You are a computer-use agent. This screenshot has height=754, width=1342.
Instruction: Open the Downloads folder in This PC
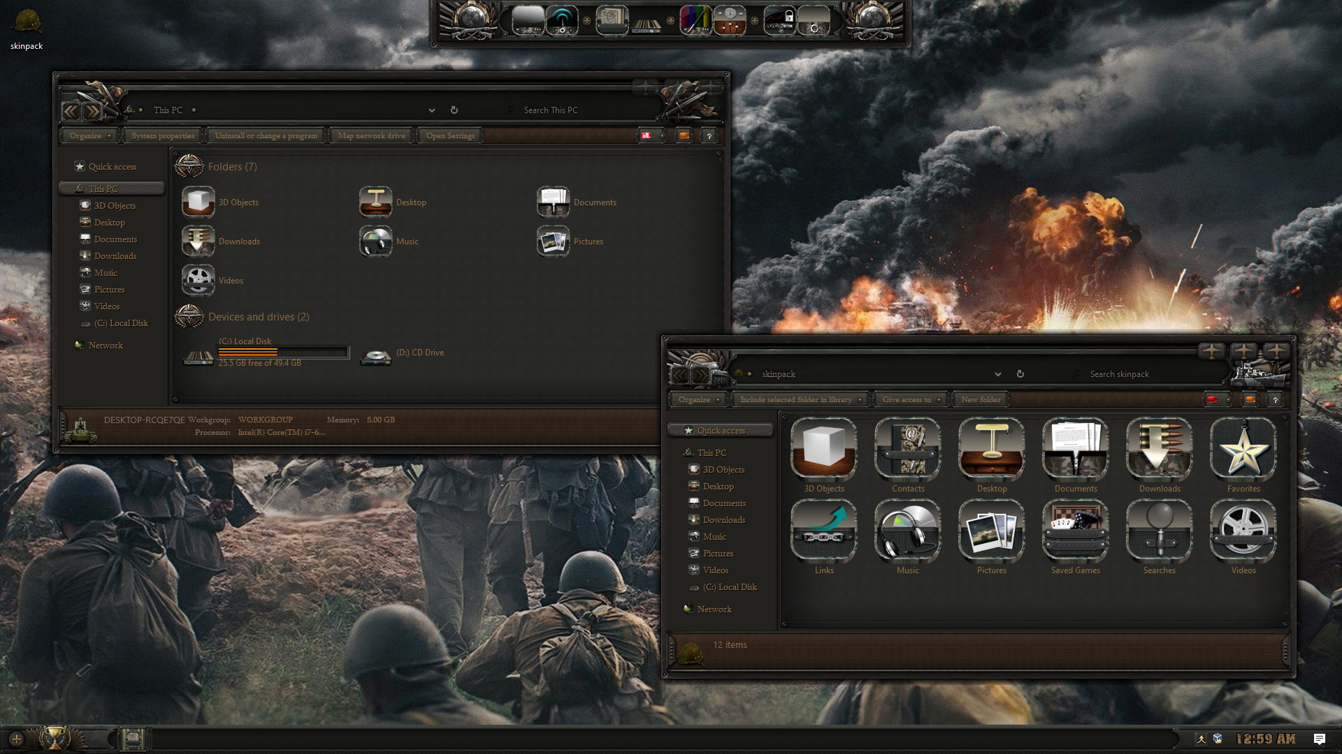click(199, 242)
